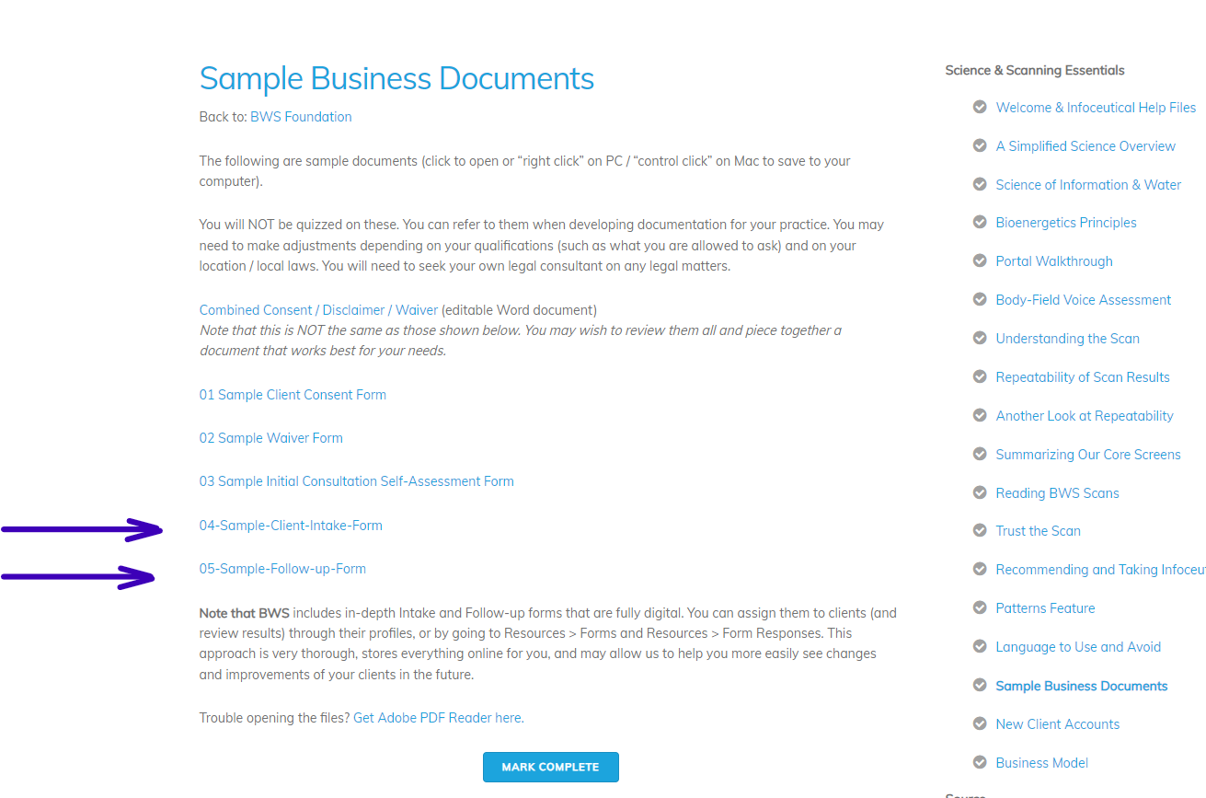This screenshot has height=798, width=1206.
Task: Select the Sample Business Documents page heading
Action: (396, 79)
